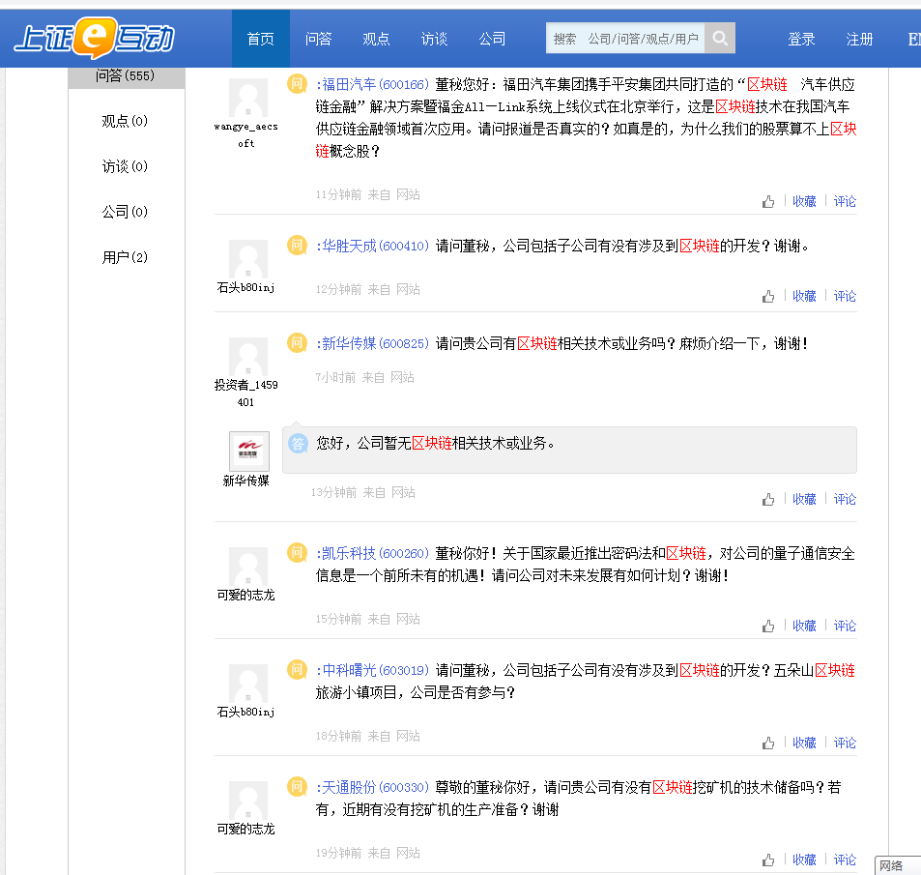921x875 pixels.
Task: Focus the 公司/问答/观点/用户 search field
Action: (625, 39)
